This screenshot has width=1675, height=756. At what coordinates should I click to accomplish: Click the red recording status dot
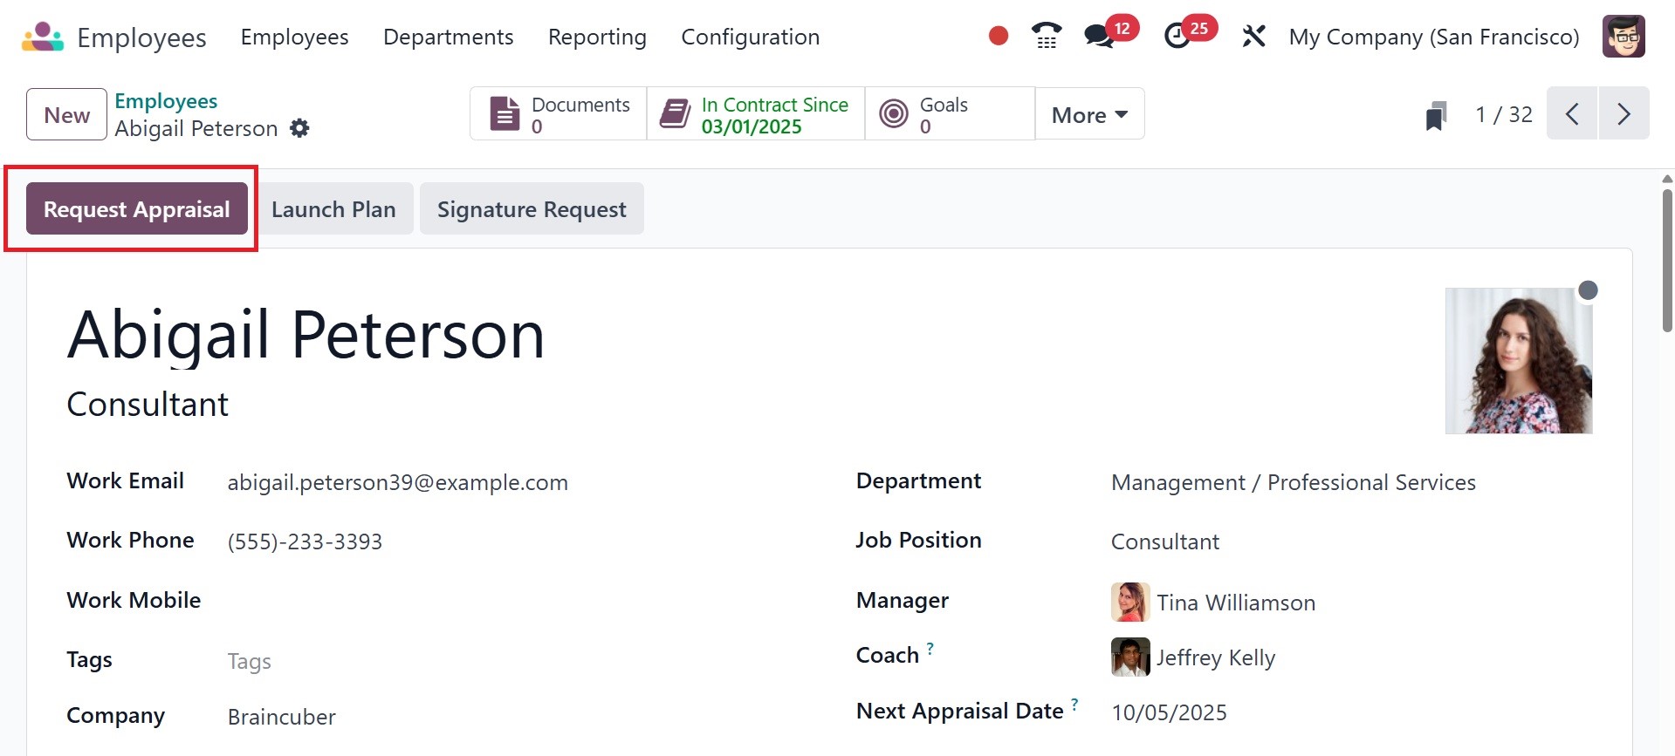pos(999,36)
